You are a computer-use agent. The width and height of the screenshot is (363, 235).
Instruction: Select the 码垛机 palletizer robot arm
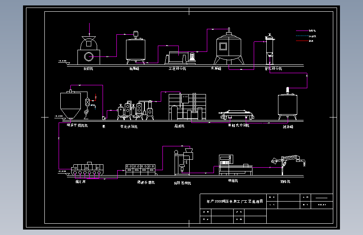click(x=288, y=165)
